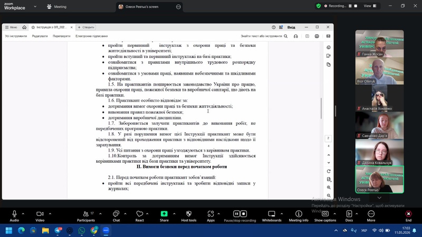Click the green Share screen icon
This screenshot has width=422, height=237.
tap(164, 214)
